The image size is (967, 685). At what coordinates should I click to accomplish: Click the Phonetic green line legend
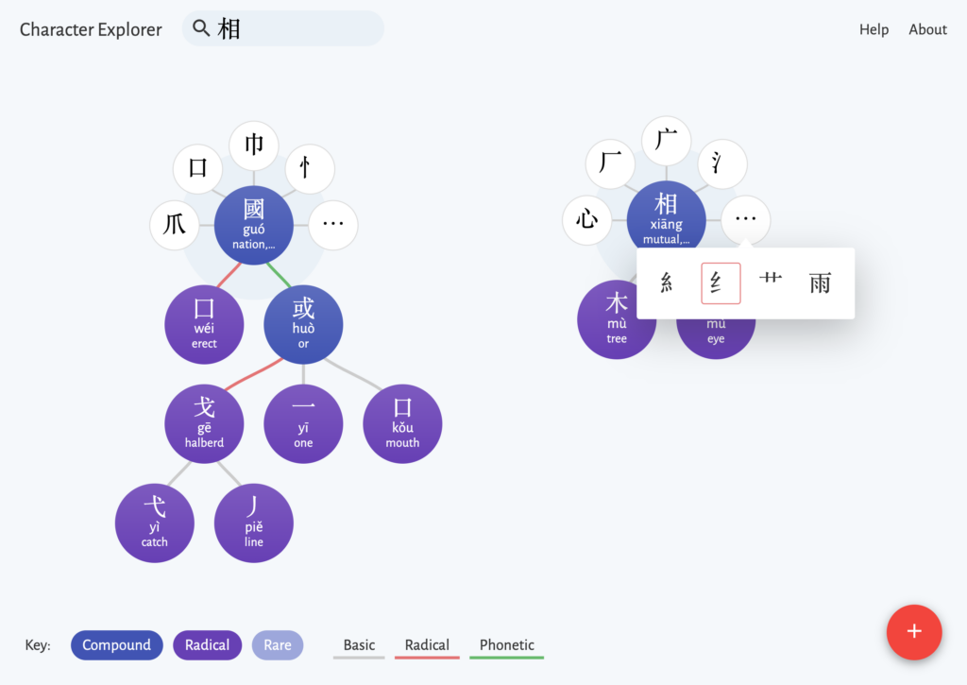coord(506,646)
